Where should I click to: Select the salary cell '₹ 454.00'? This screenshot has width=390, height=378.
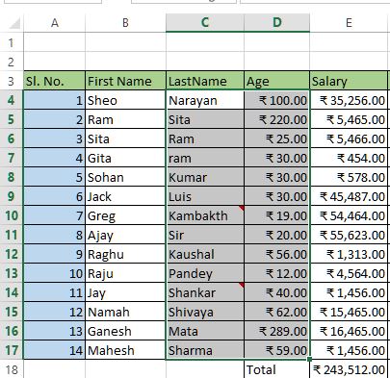tap(349, 158)
